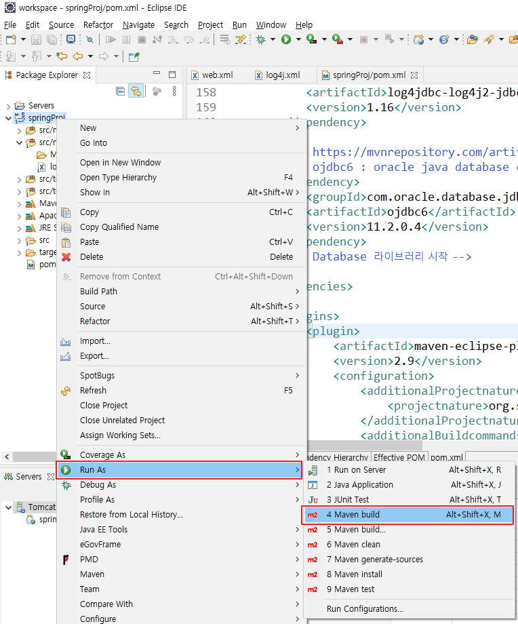
Task: Click the green Run toolbar button
Action: pyautogui.click(x=286, y=39)
